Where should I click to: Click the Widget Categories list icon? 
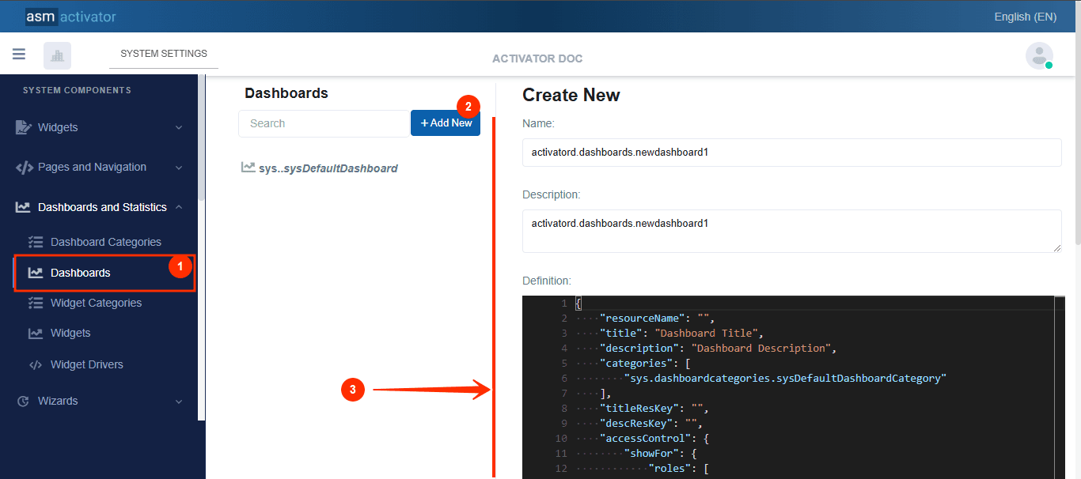(x=35, y=303)
